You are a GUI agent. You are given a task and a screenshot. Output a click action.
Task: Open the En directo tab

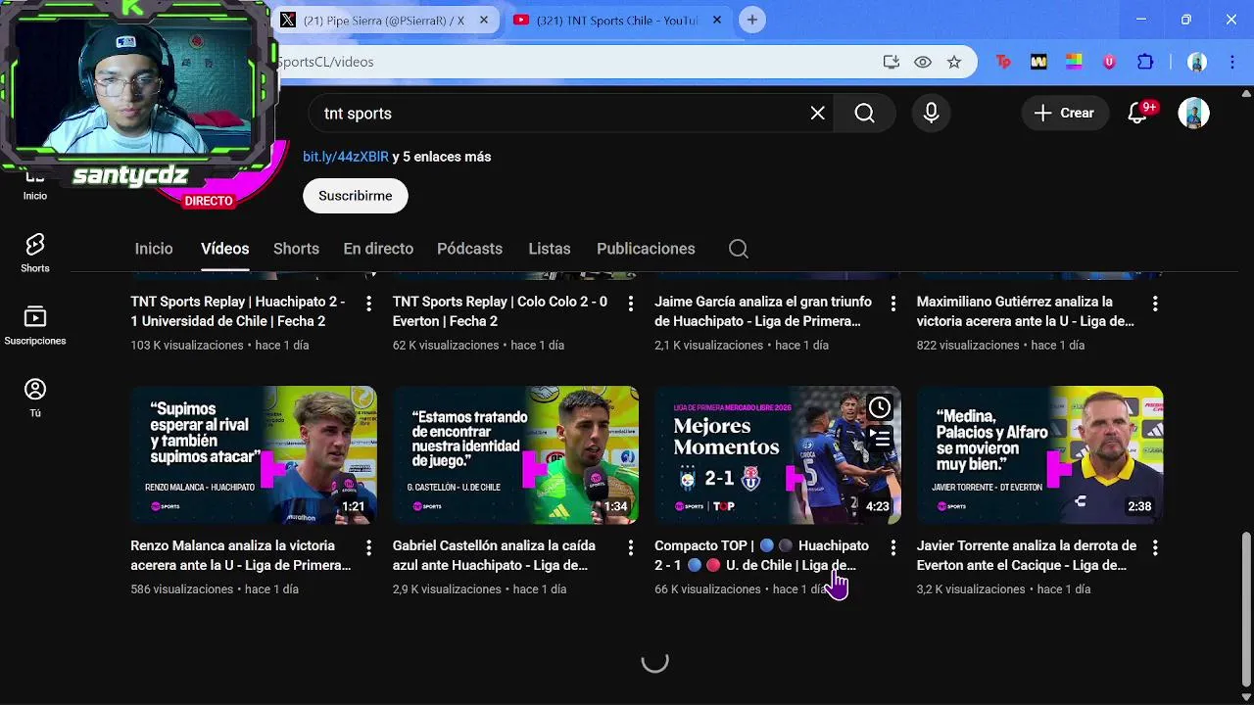(378, 249)
